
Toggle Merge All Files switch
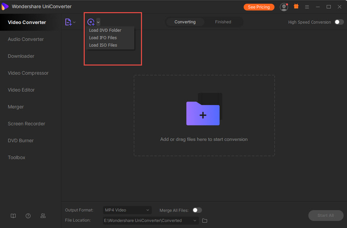coord(197,210)
